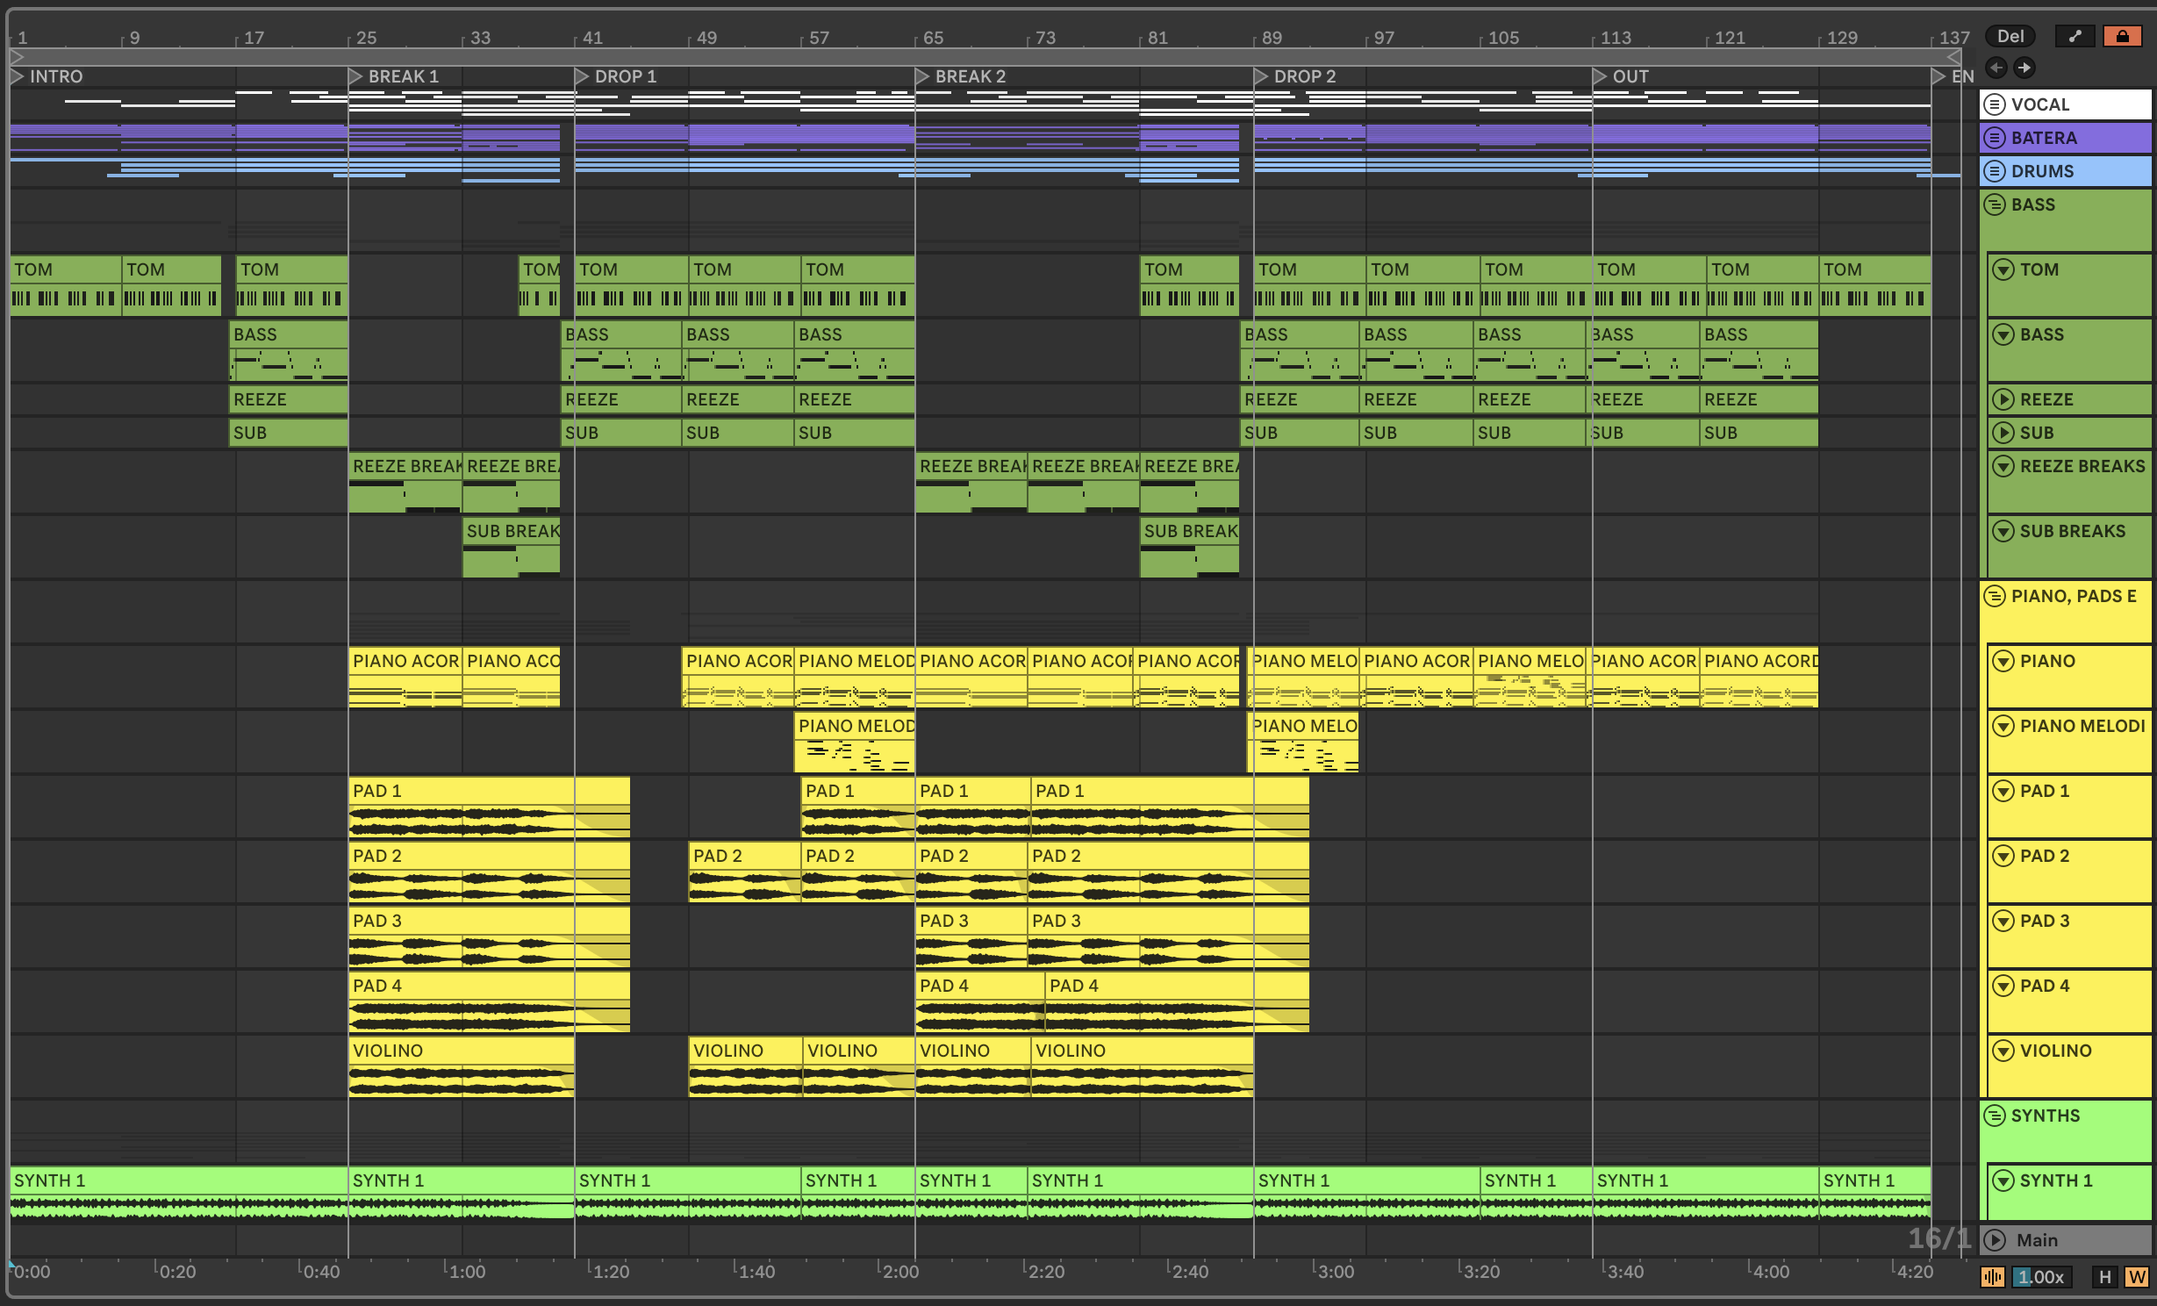Click the 1.00x zoom value slider

tap(2040, 1277)
